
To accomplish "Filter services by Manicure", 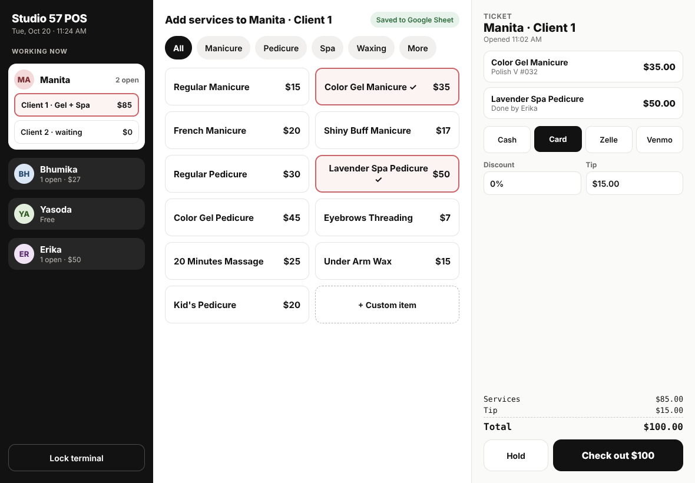I will coord(223,48).
